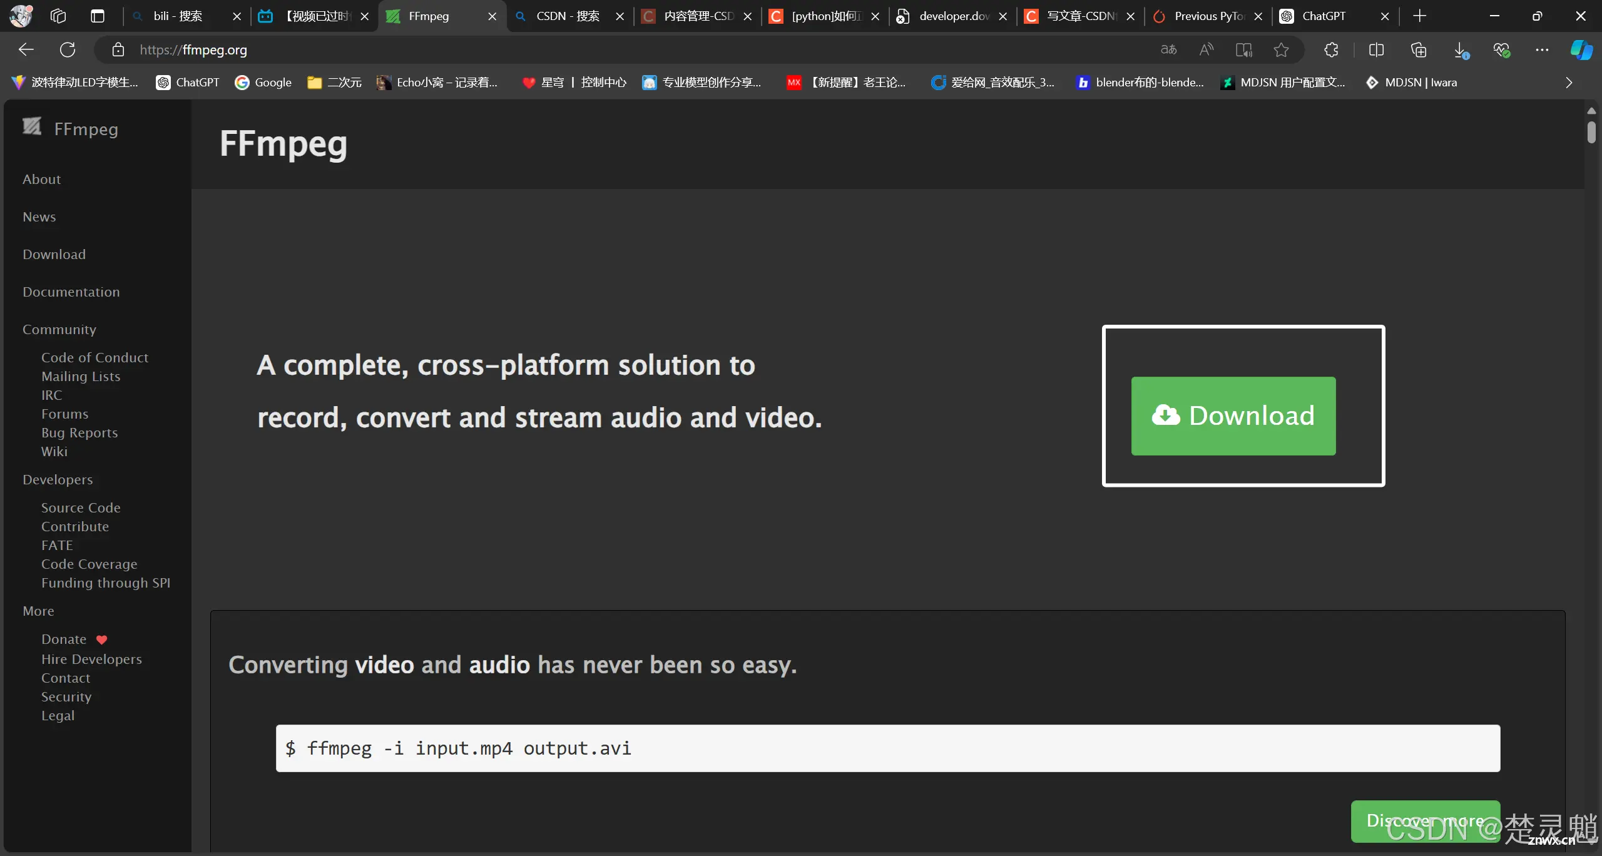
Task: Show more bookmarks with overflow chevron
Action: 1568,82
